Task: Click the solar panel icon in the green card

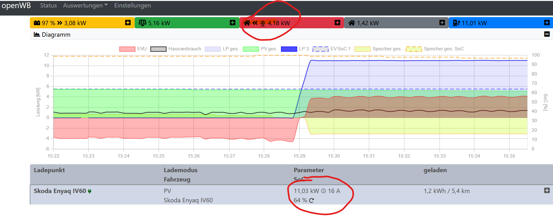Action: point(142,23)
